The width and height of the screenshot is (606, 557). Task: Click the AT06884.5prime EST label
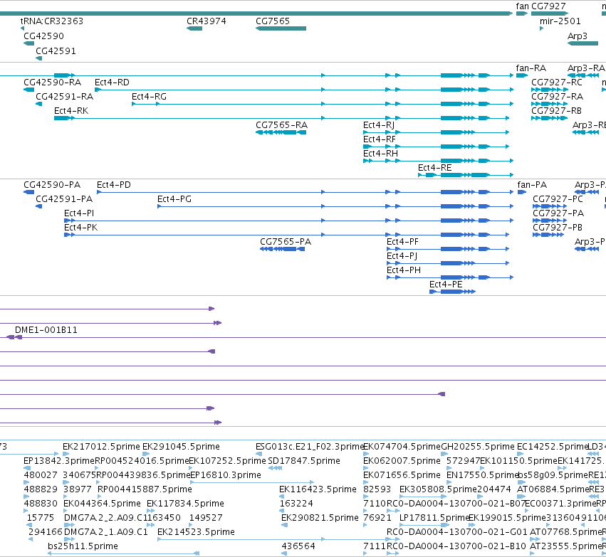pos(553,489)
